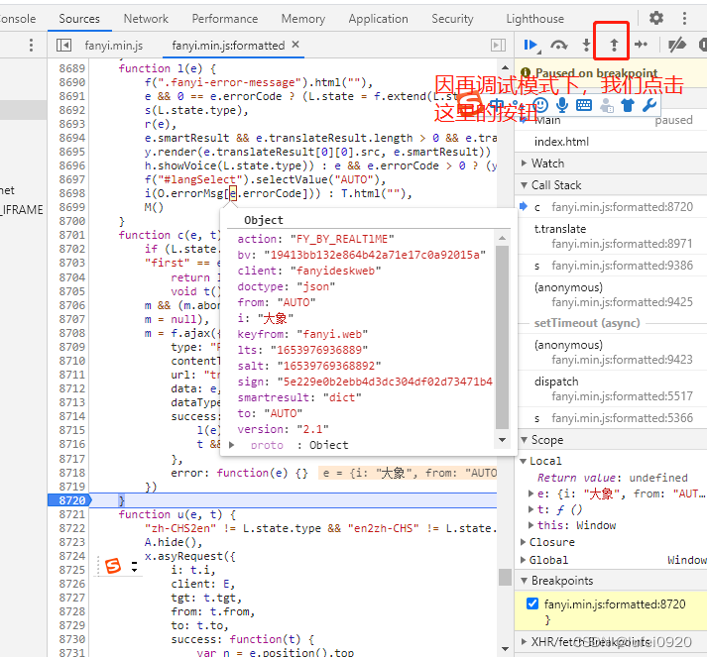
Task: Click the Sogou IME soft keyboard icon
Action: (584, 105)
